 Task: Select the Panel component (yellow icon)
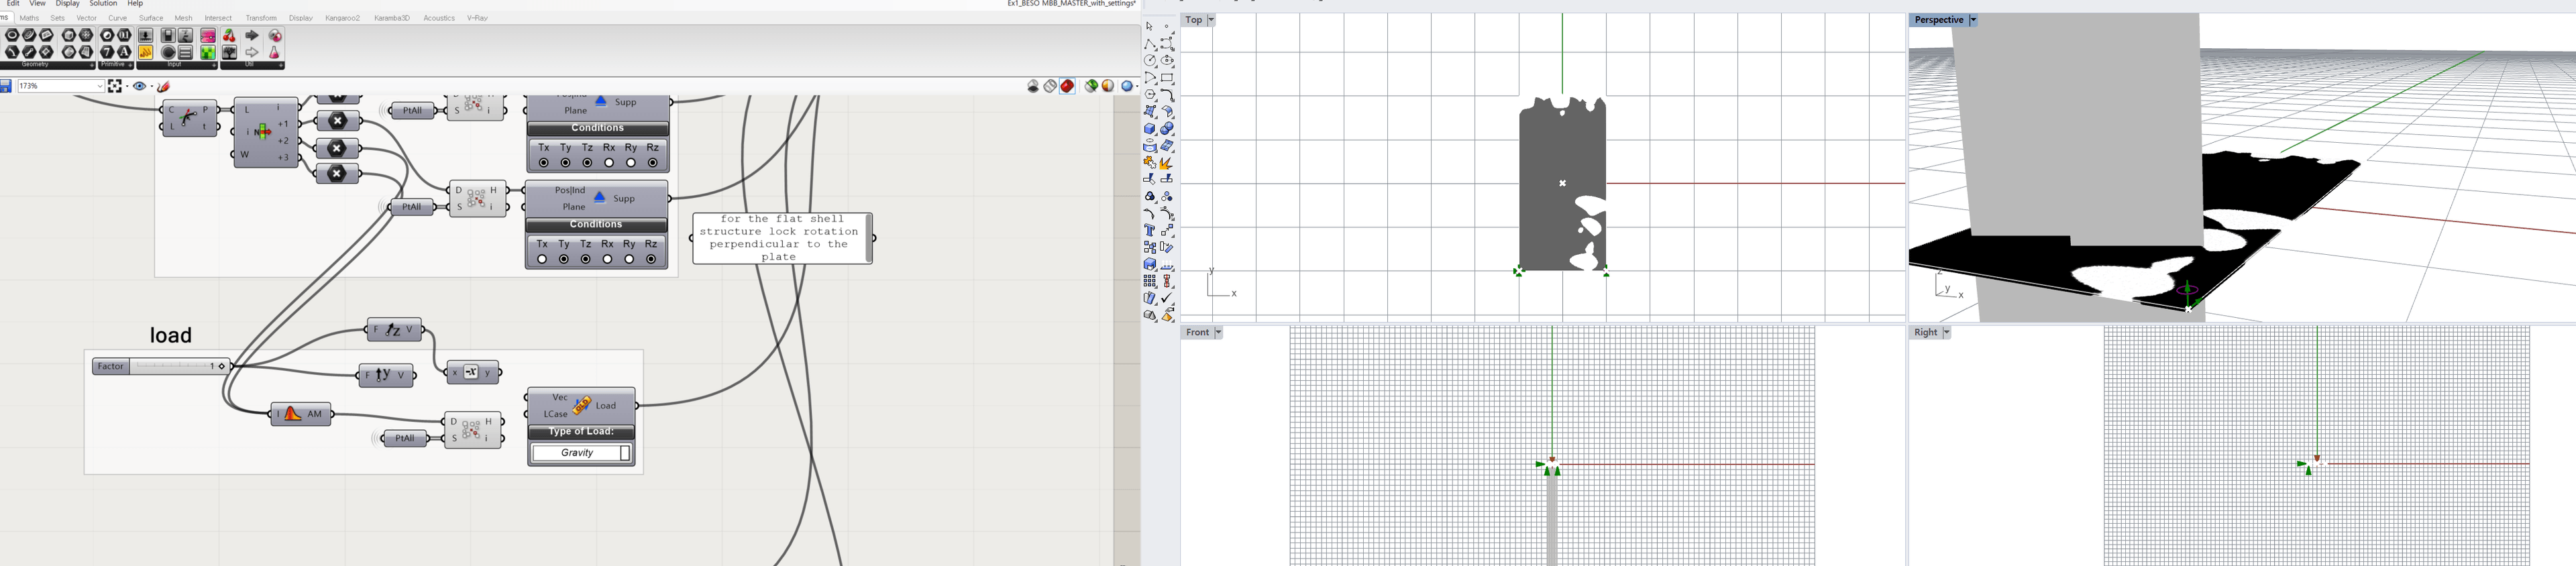tap(145, 52)
